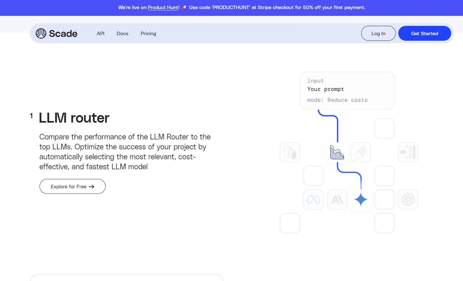Go to Docs in the navigation
Screen dimensions: 463x281
tap(122, 34)
